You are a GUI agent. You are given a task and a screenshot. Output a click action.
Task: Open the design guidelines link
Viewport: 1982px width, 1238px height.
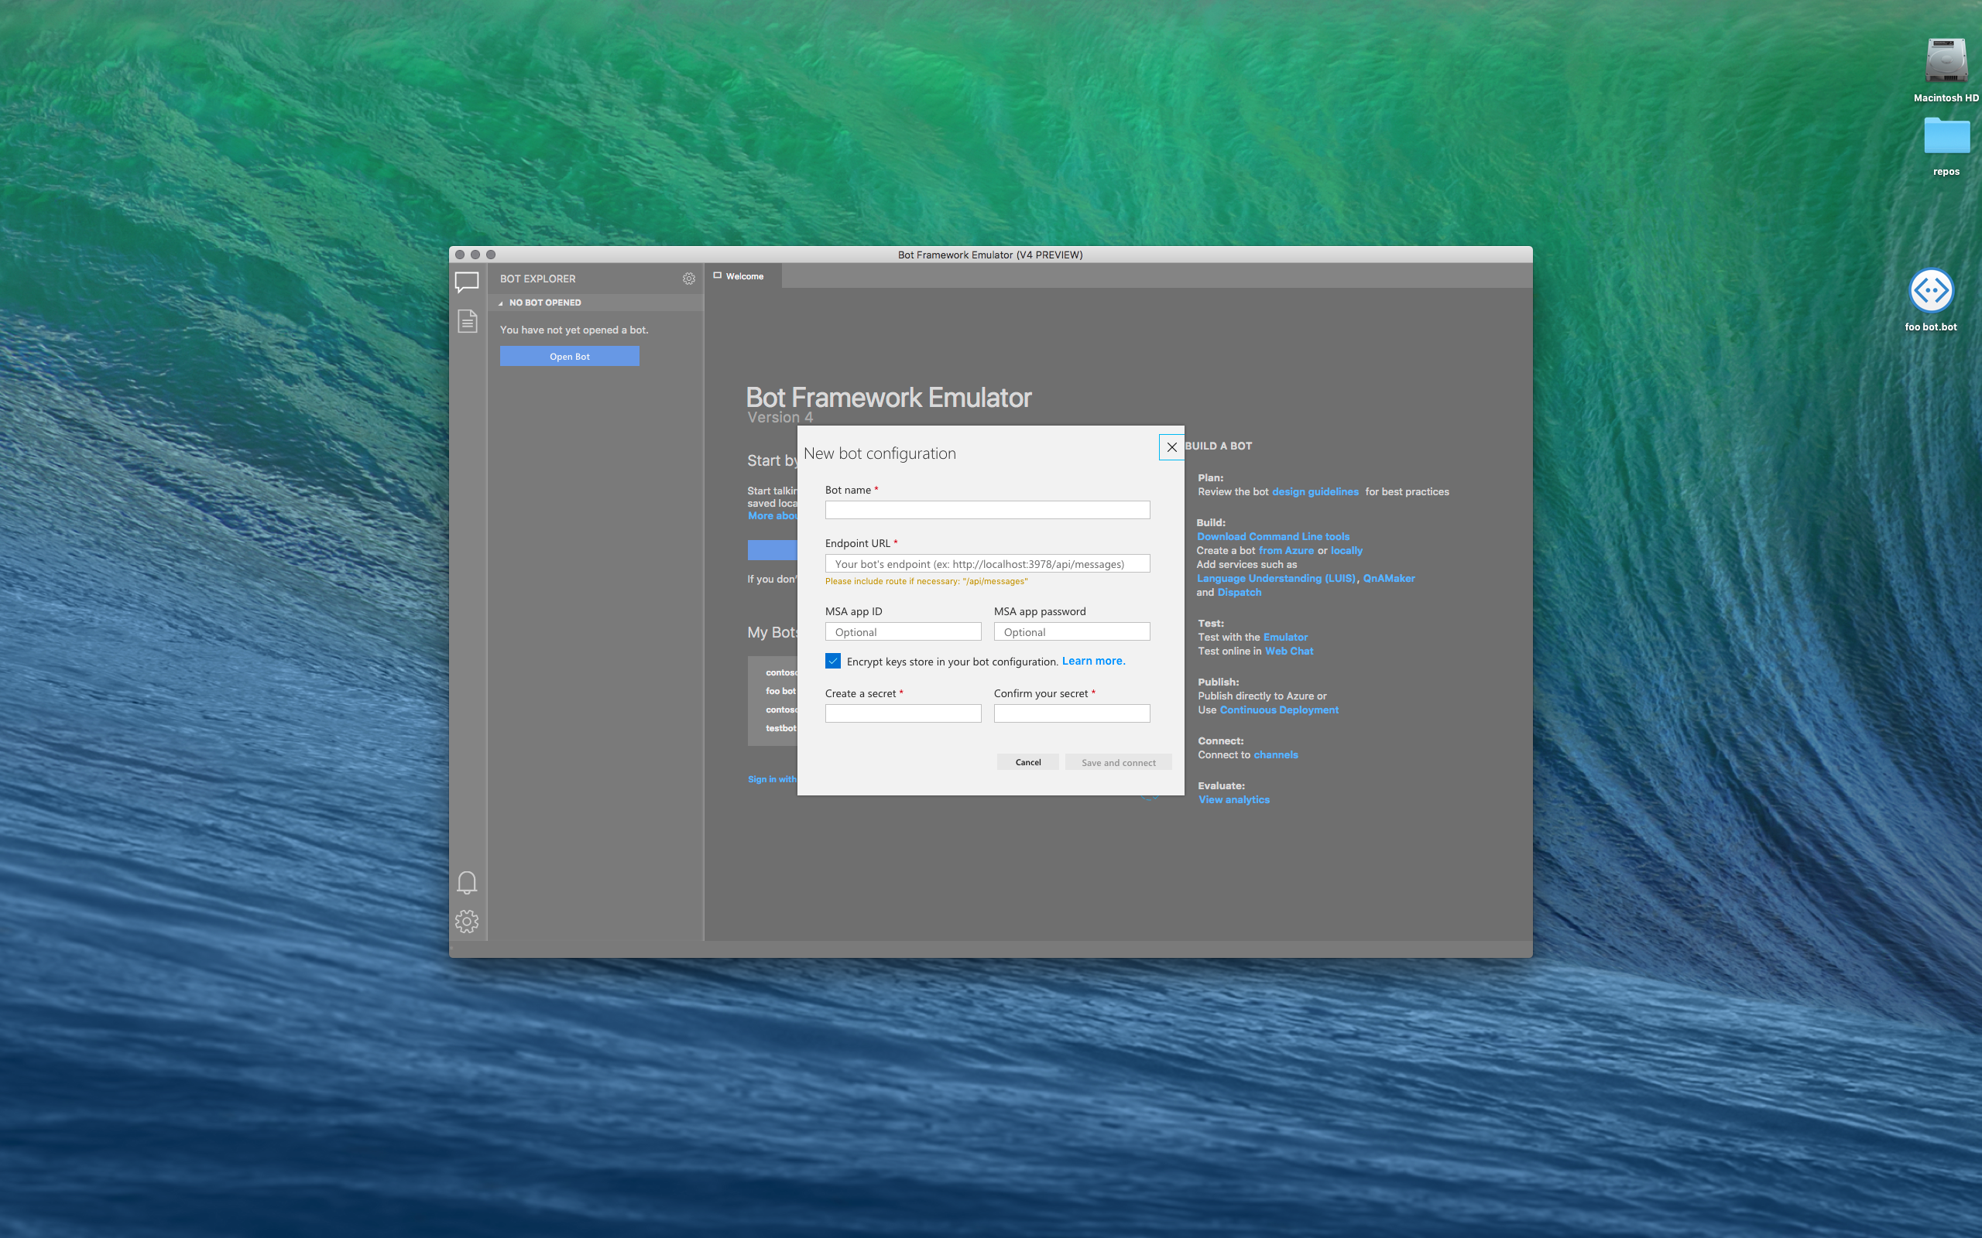tap(1315, 492)
